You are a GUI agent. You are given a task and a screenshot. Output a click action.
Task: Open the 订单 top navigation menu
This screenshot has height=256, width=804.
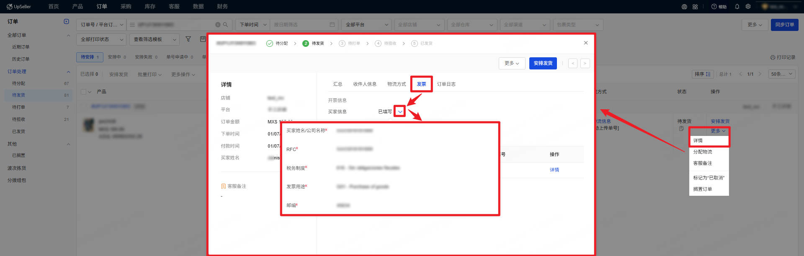pos(102,7)
